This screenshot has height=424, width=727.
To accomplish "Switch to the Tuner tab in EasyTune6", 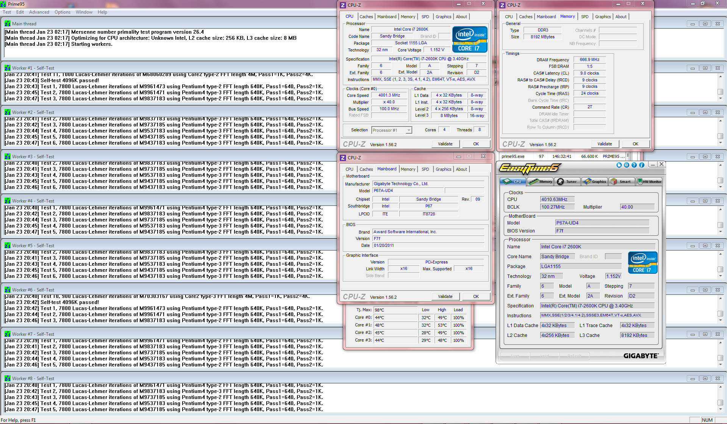I will (x=568, y=182).
